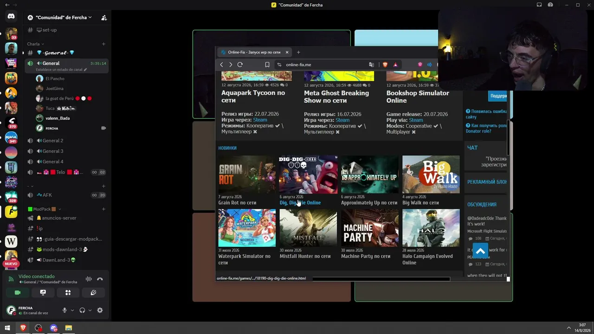This screenshot has width=594, height=334.
Task: Expand headphone output options arrow
Action: click(90, 310)
